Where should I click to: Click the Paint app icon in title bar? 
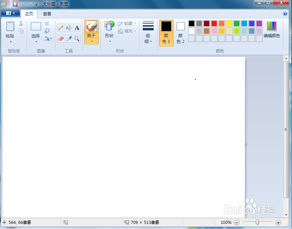[x=4, y=4]
